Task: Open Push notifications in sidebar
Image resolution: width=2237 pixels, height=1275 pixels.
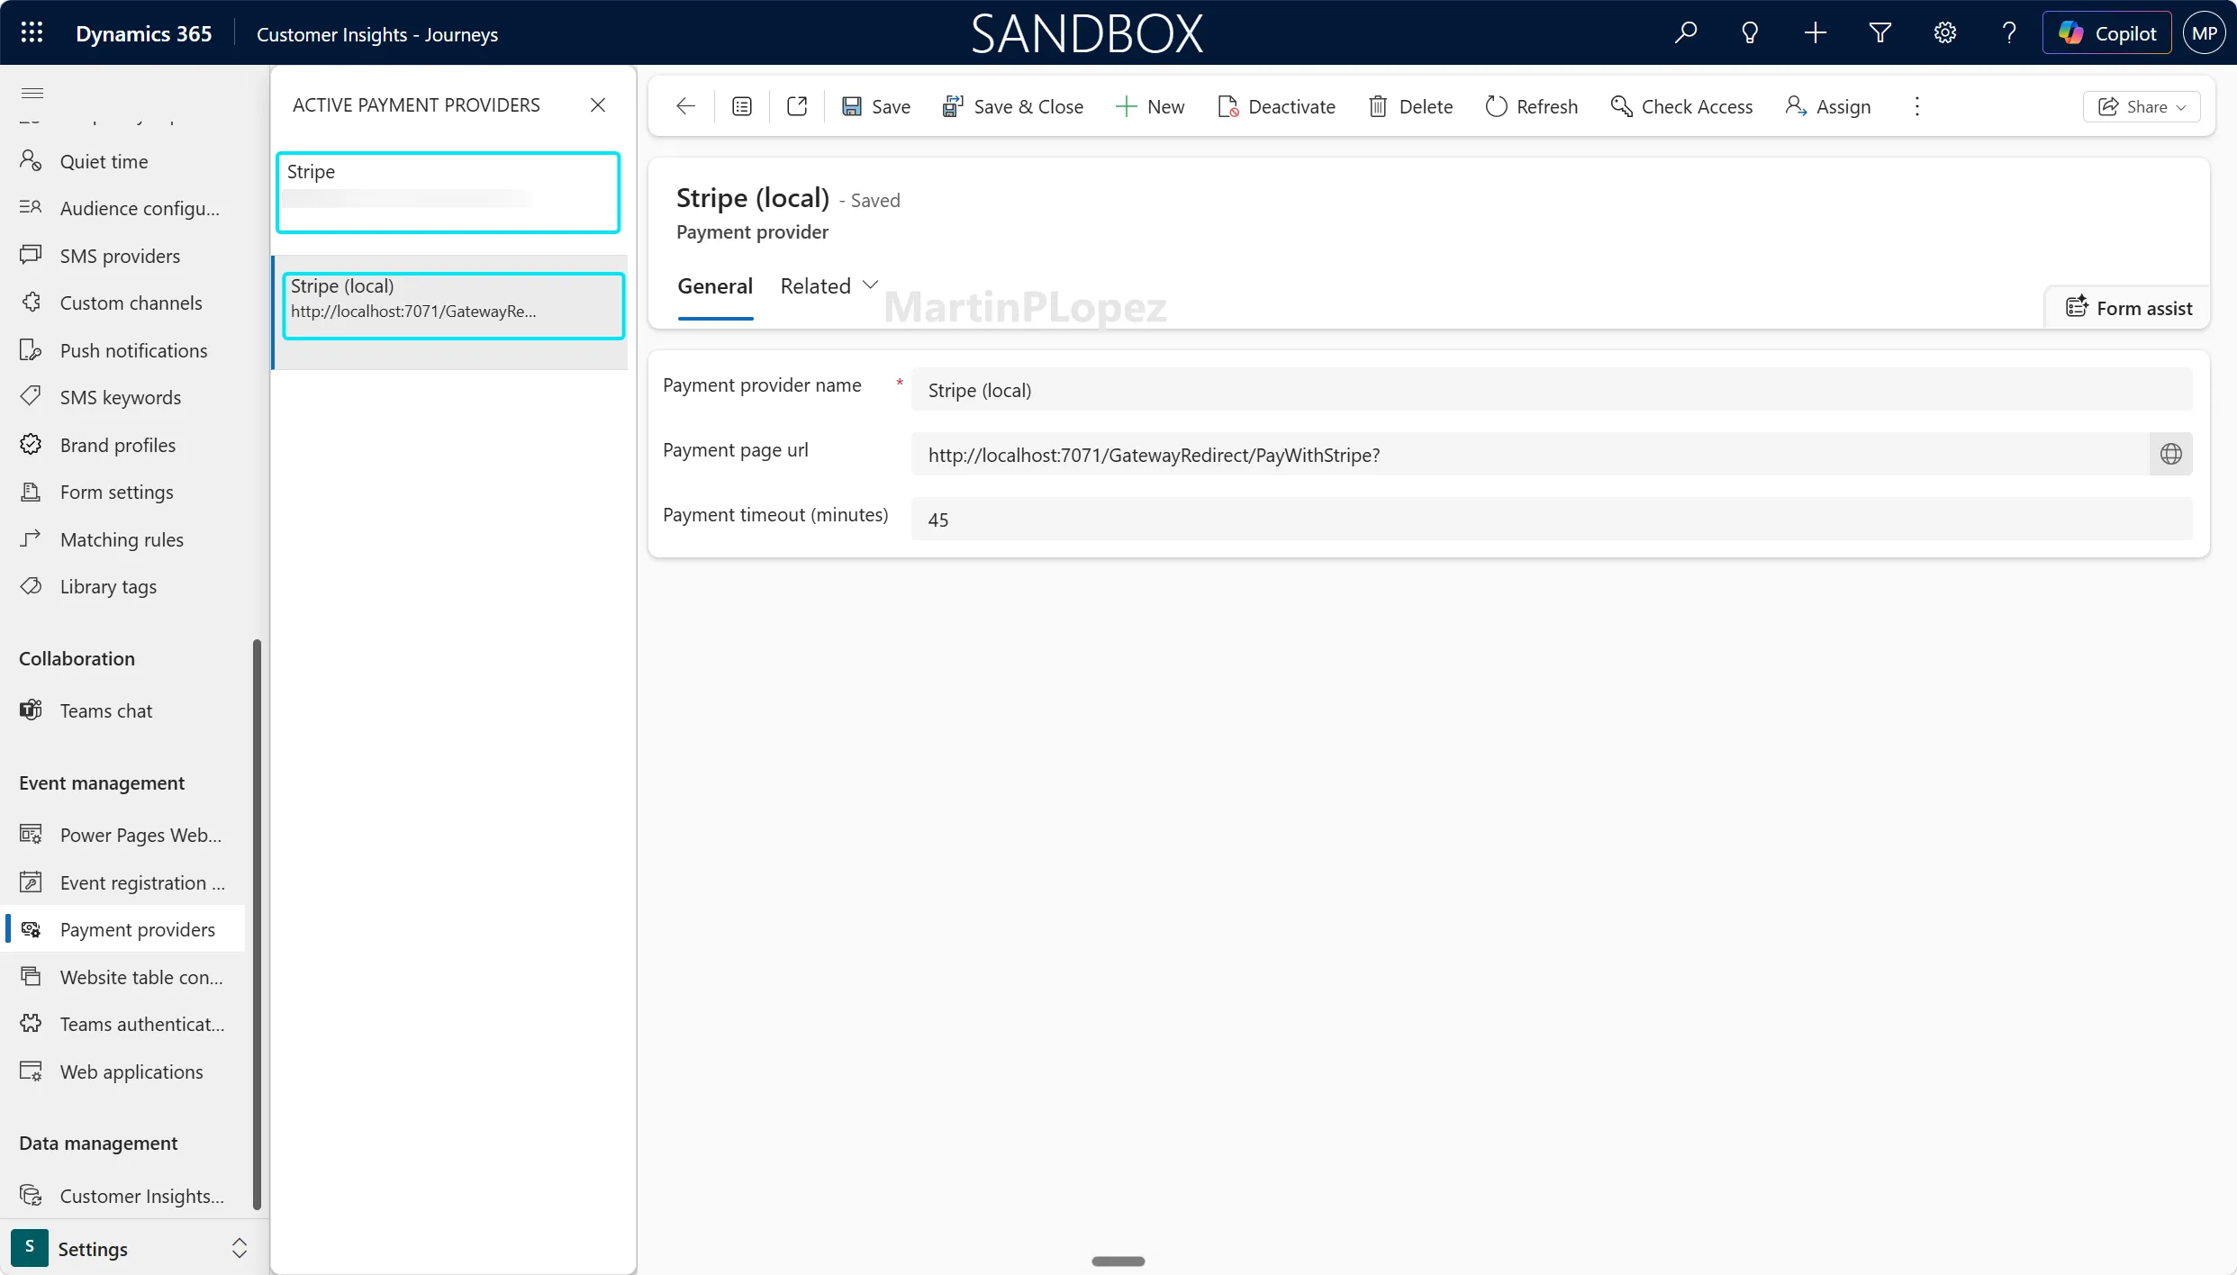Action: point(122,350)
